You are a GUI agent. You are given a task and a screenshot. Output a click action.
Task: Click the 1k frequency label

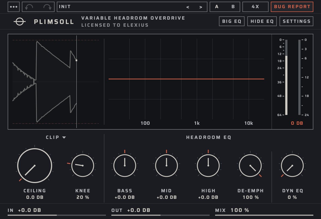click(x=197, y=123)
